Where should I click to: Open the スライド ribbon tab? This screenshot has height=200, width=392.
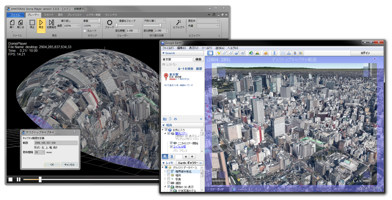point(48,15)
